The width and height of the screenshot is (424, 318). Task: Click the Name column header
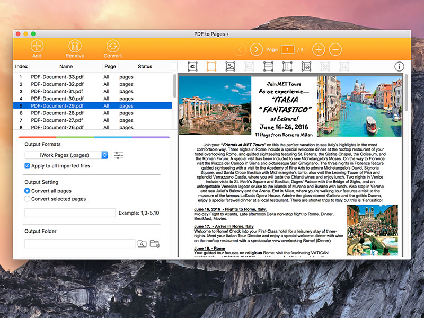66,67
